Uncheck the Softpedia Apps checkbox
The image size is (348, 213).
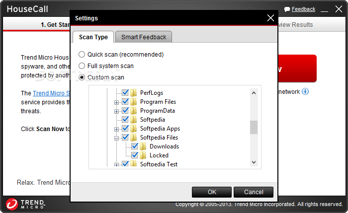(125, 128)
